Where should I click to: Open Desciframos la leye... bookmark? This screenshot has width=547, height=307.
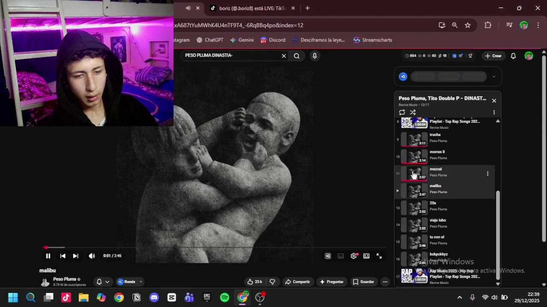pos(318,40)
